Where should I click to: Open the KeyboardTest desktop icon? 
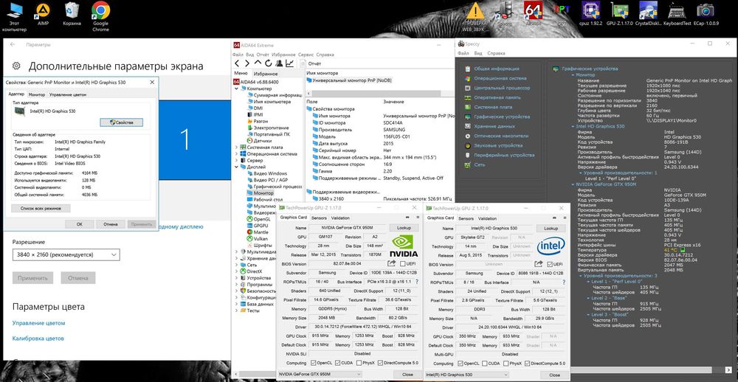[x=676, y=13]
